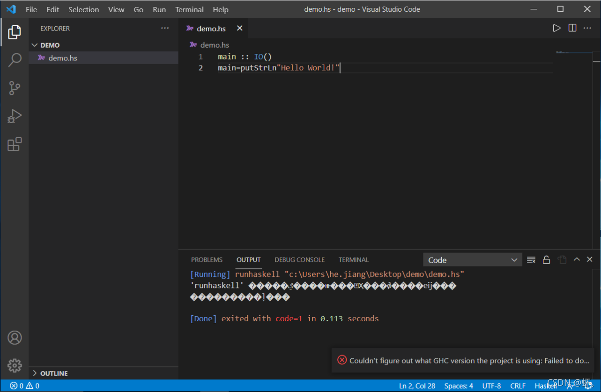601x392 pixels.
Task: Click the error icon in notification
Action: pos(342,360)
